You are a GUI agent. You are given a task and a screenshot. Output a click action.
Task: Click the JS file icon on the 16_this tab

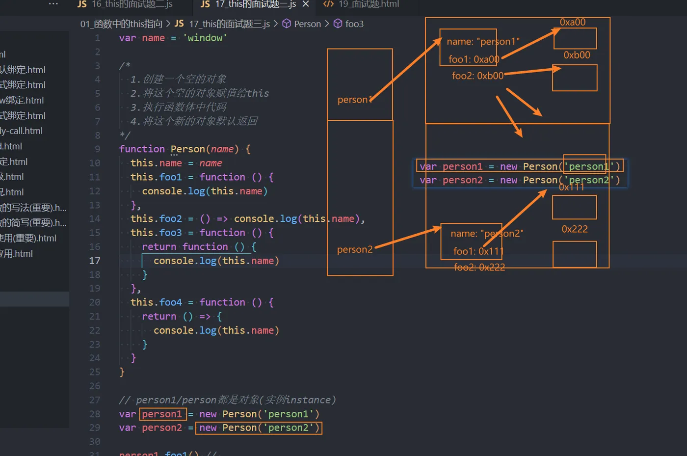pos(82,4)
